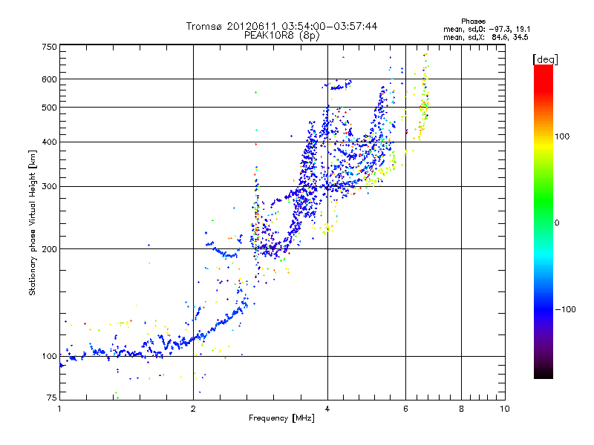Click the x-axis label "2"
Viewport: 594px width, 445px height.
point(193,409)
